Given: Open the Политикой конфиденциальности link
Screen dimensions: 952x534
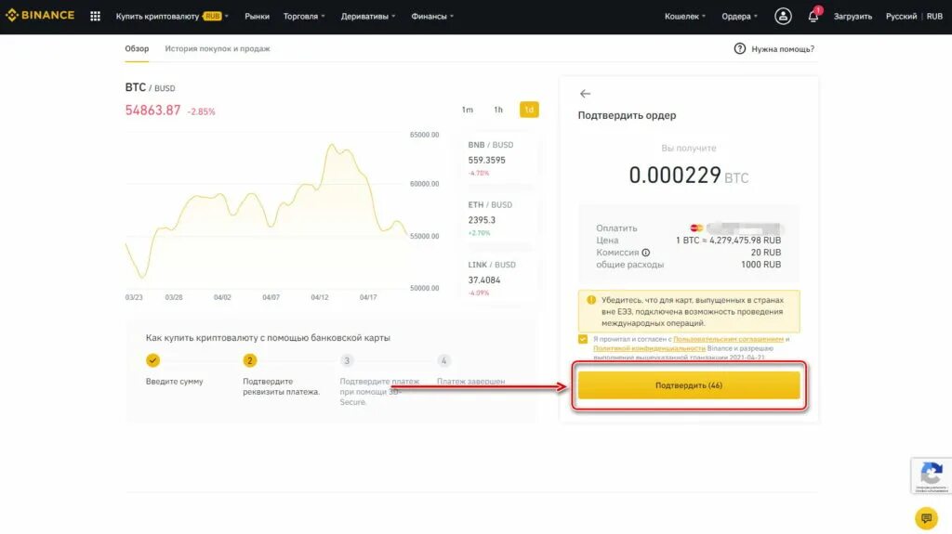Looking at the screenshot, I should [x=649, y=348].
